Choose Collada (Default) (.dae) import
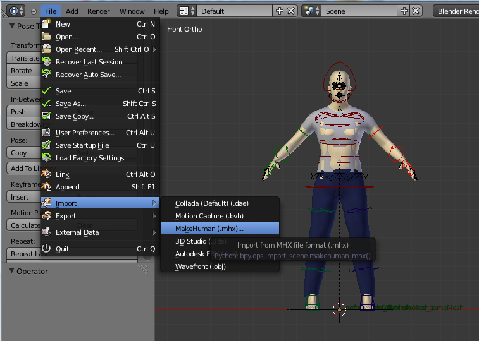Screen dimensions: 479x341 [x=220, y=203]
